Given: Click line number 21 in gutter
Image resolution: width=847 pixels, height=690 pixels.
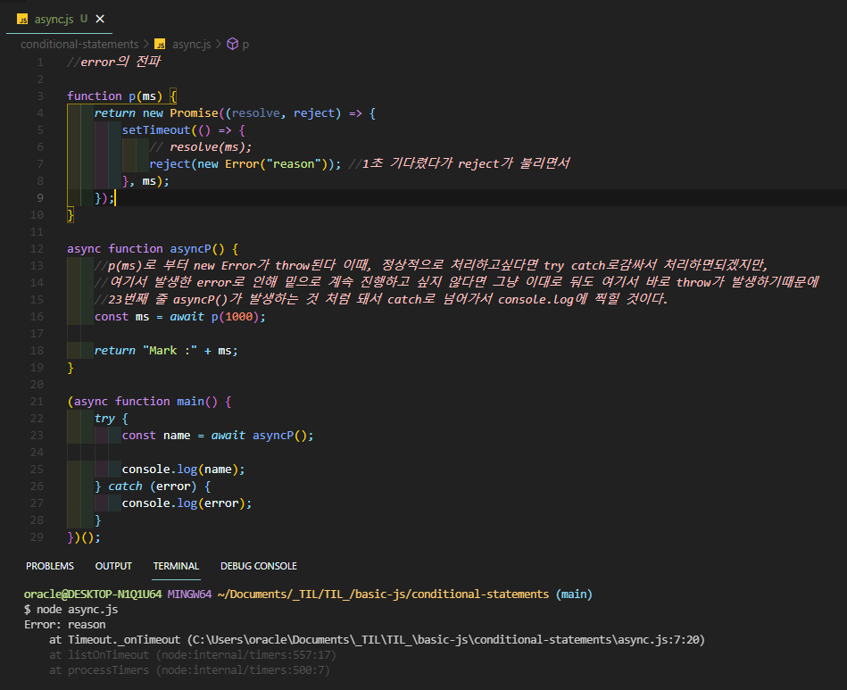Looking at the screenshot, I should click(x=37, y=402).
